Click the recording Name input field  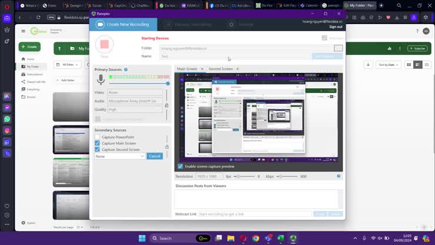[x=235, y=56]
